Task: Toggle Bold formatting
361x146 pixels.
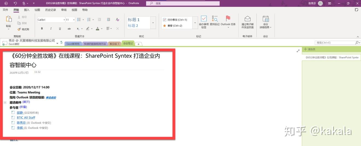Action: coord(42,28)
